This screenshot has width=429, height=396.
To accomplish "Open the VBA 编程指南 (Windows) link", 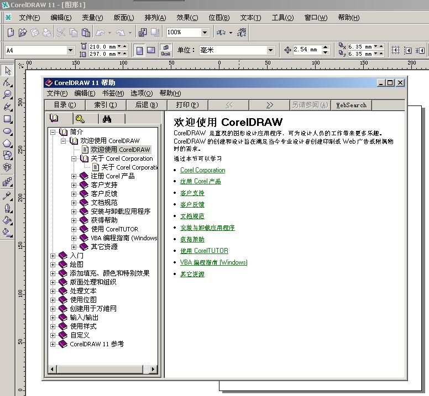I will point(214,262).
